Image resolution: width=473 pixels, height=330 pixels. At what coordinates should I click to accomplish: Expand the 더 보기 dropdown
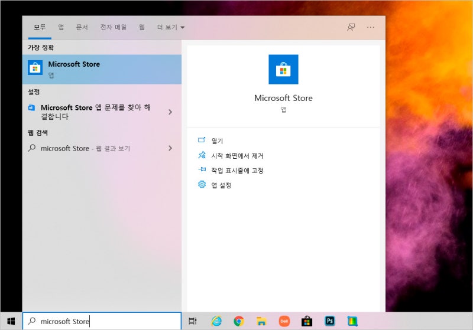(170, 27)
